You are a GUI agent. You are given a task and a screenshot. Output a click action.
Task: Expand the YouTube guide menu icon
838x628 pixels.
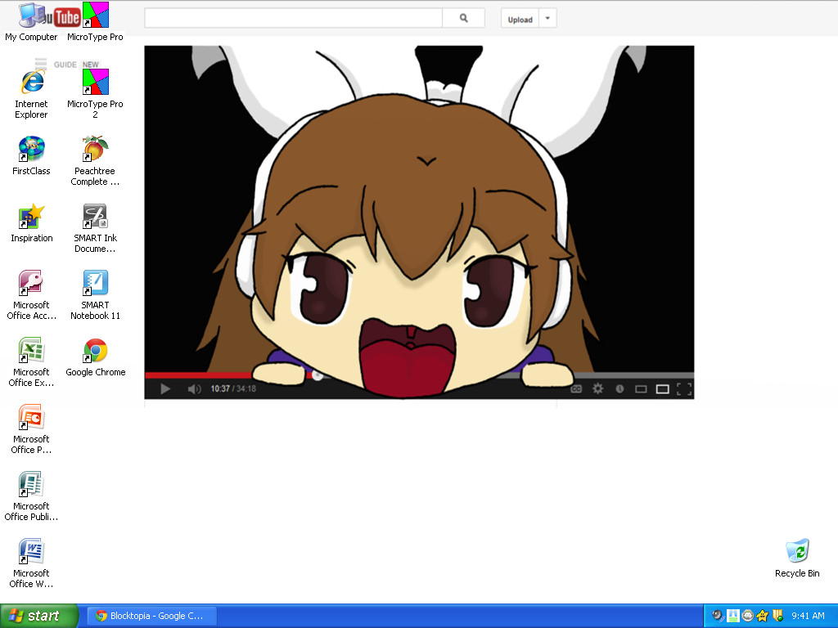41,64
